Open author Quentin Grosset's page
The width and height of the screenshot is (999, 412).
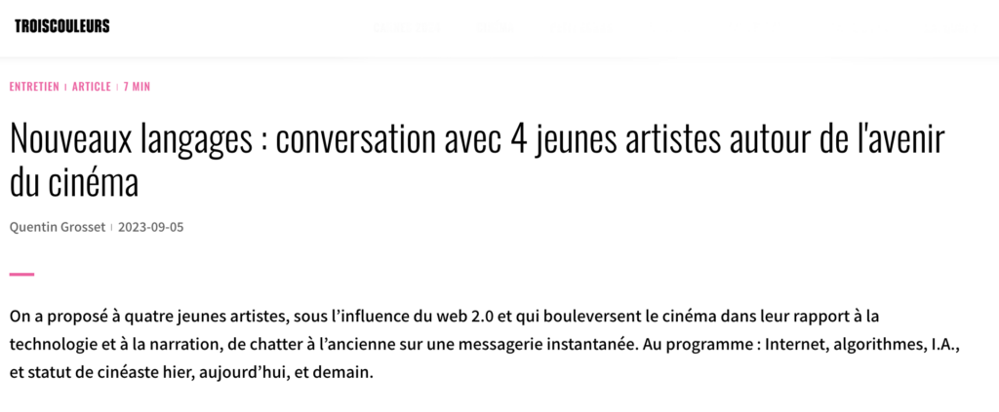point(58,228)
